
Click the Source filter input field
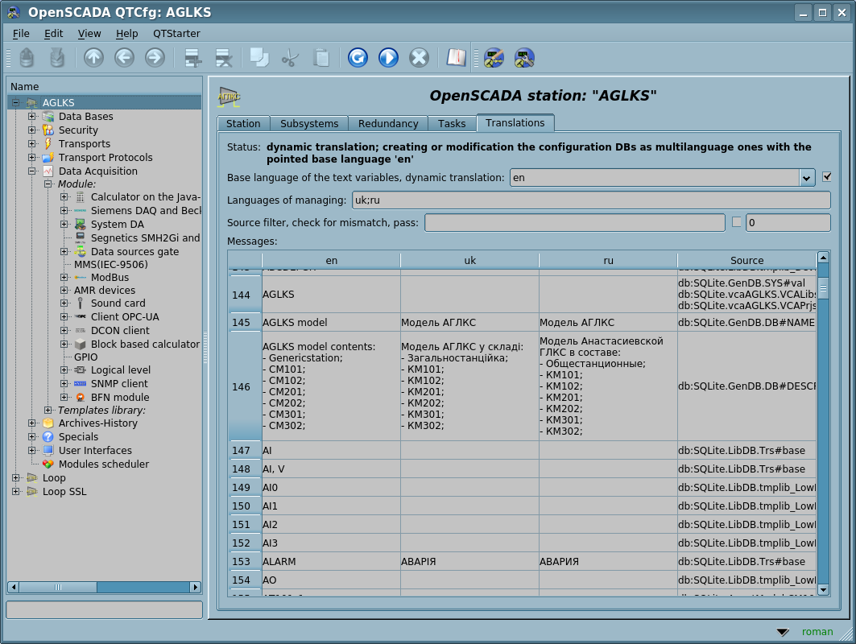575,223
